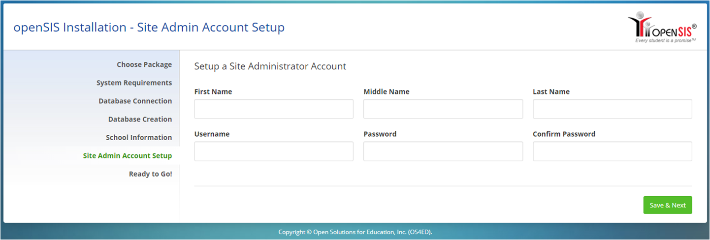Click the 'Middle Name' label
710x240 pixels.
(x=387, y=91)
